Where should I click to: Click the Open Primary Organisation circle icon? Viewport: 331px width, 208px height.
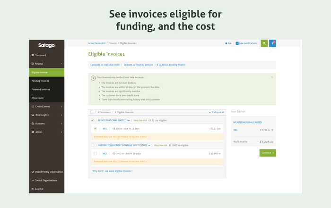33,172
